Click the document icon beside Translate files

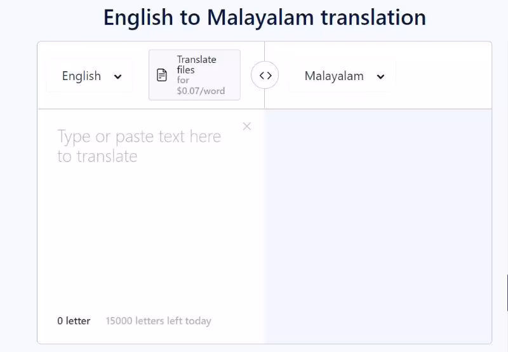[163, 75]
